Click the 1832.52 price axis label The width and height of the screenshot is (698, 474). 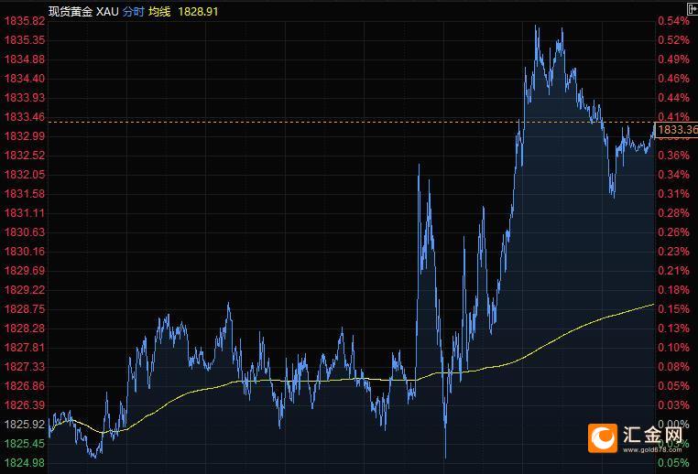[25, 156]
